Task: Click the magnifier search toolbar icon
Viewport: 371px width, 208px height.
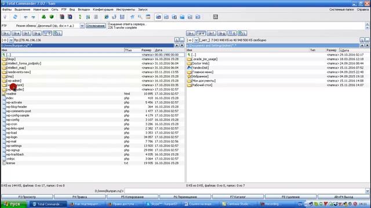Action: click(140, 17)
